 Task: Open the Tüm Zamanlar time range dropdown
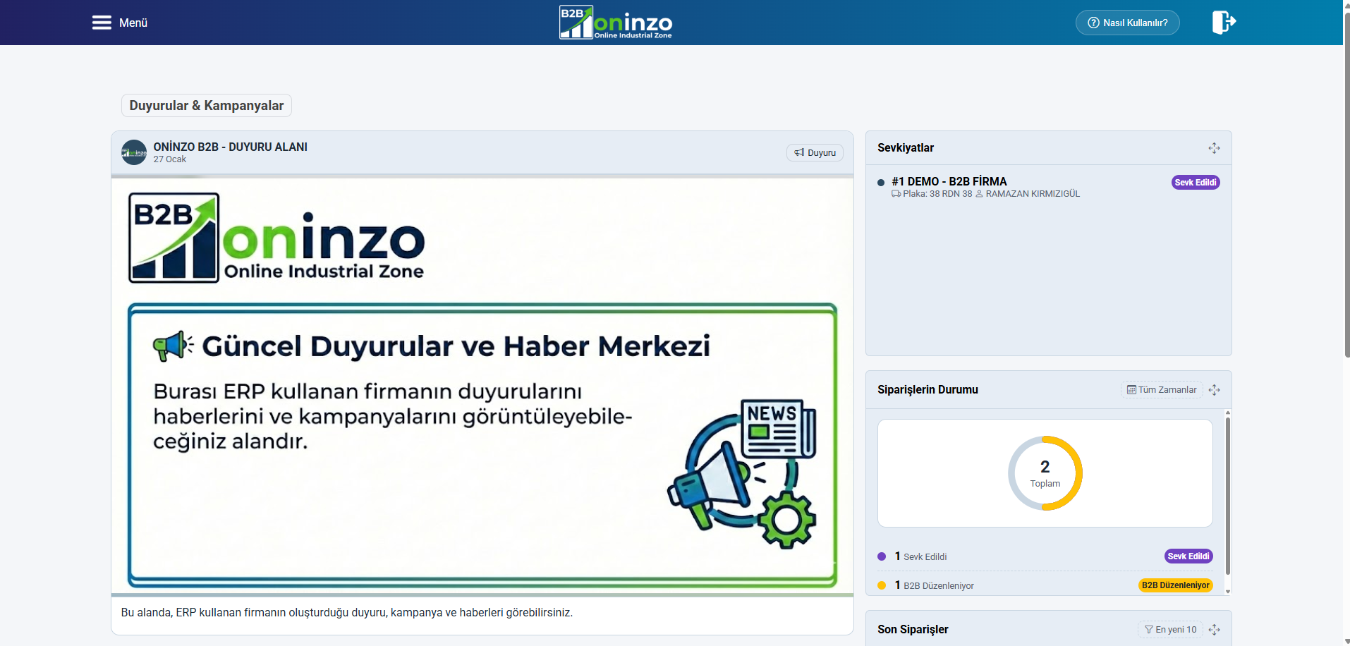pyautogui.click(x=1162, y=389)
